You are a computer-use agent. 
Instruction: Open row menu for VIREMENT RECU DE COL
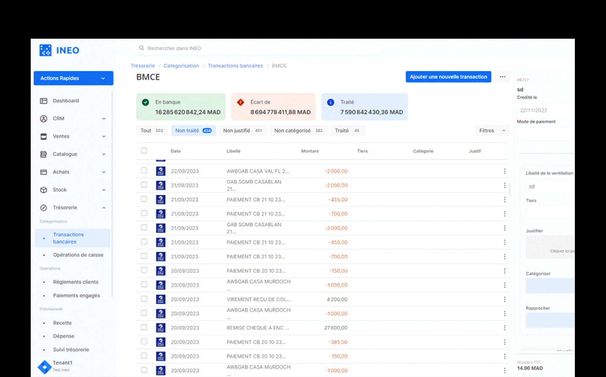(505, 300)
